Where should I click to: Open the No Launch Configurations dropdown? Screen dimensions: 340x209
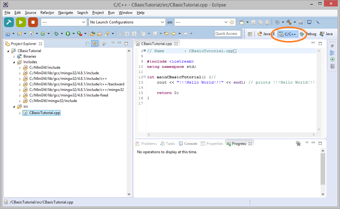[x=127, y=22]
